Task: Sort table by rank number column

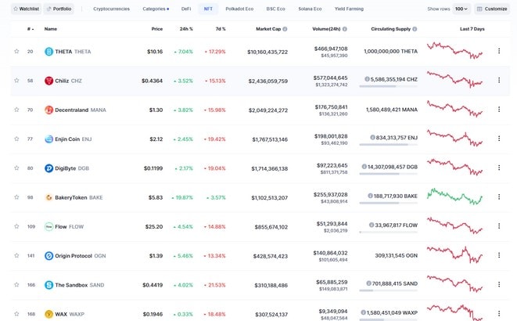Action: coord(31,29)
